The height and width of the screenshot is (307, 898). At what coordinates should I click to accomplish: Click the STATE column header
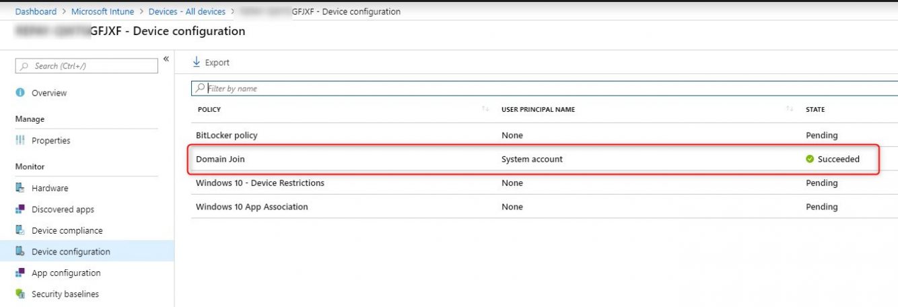click(815, 110)
